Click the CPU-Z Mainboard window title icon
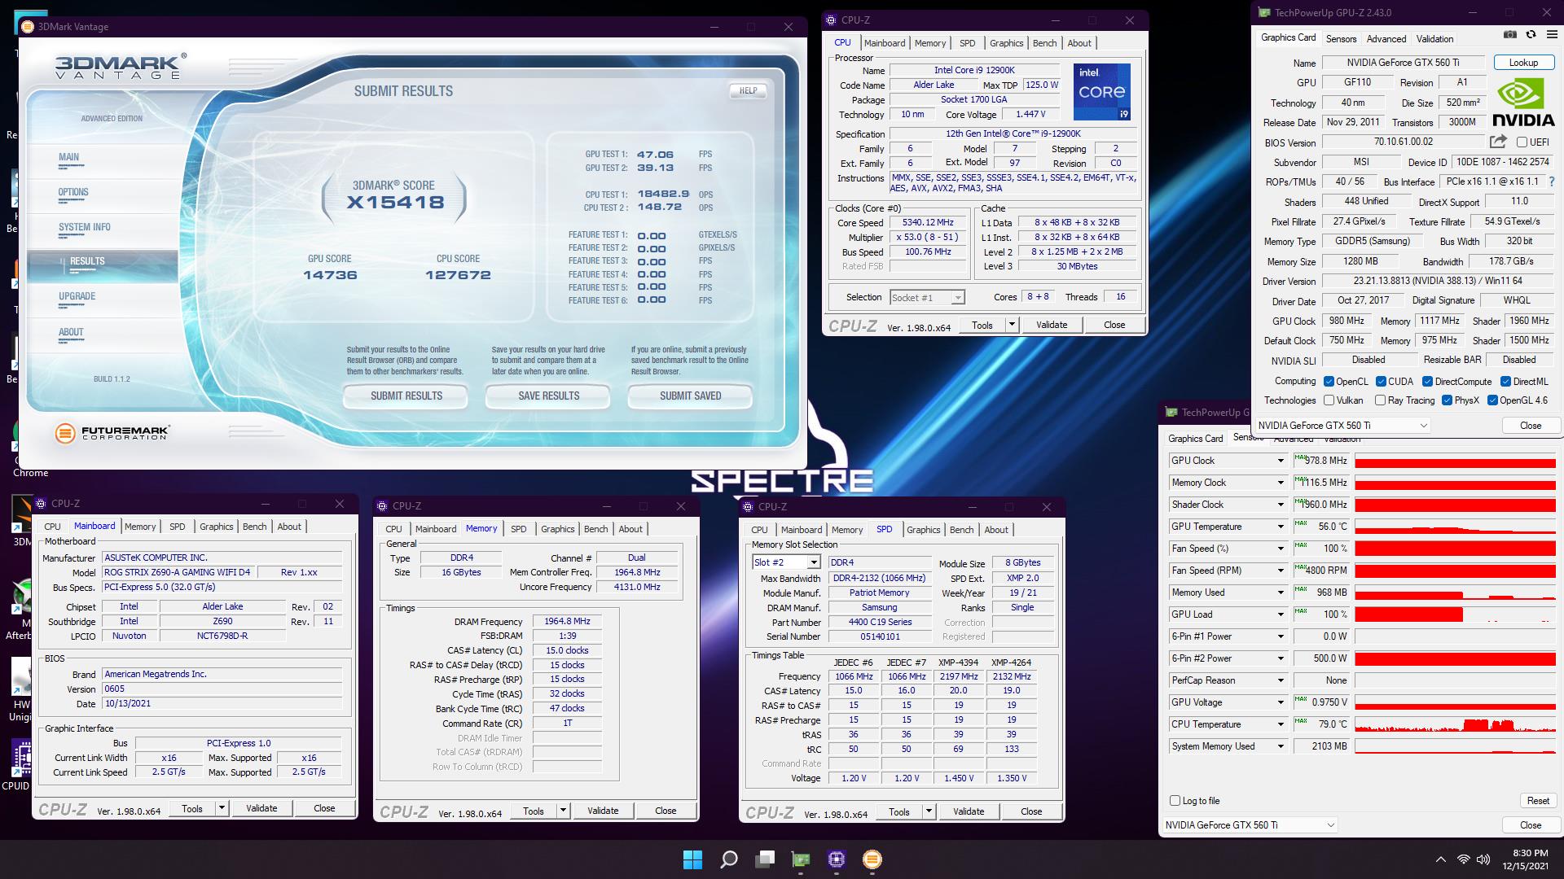1564x879 pixels. click(42, 504)
